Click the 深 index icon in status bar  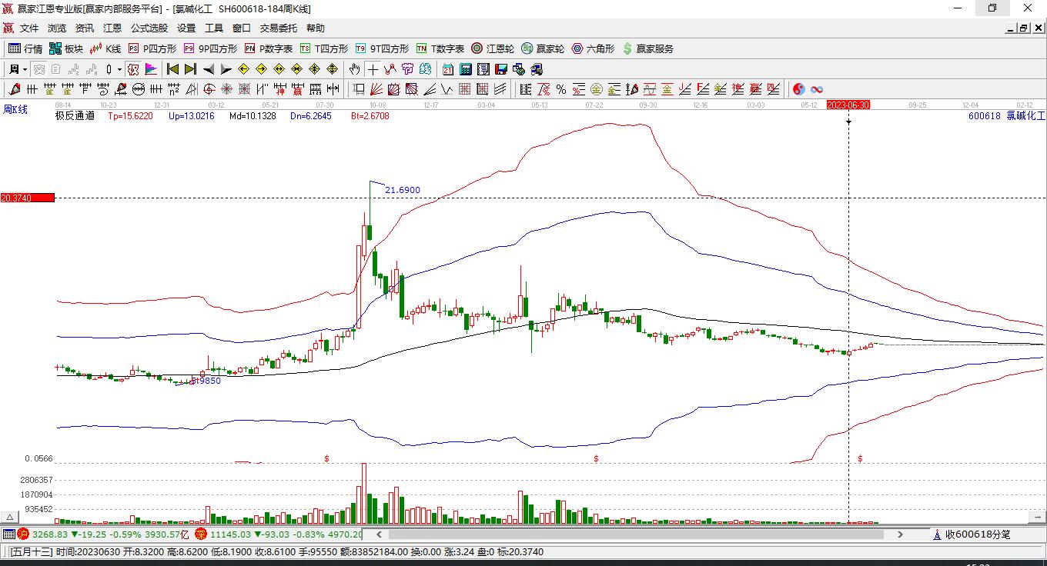(x=200, y=534)
